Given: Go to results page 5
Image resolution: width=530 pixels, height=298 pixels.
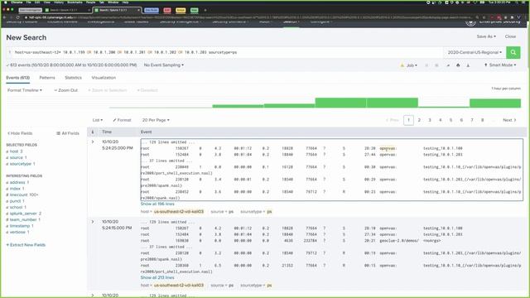Looking at the screenshot, I should click(450, 120).
